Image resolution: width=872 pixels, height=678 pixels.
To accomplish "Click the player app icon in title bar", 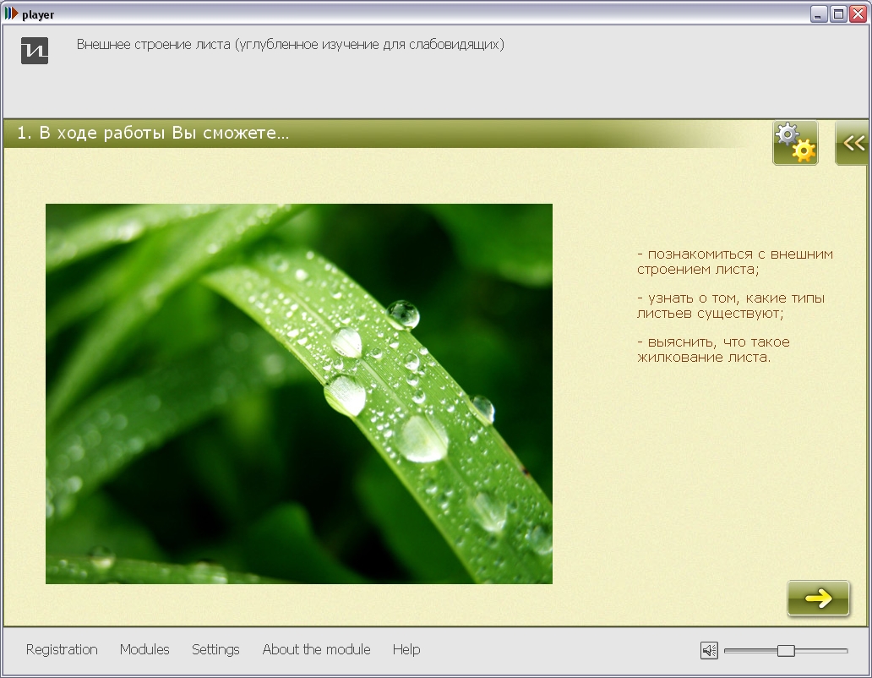I will click(11, 14).
